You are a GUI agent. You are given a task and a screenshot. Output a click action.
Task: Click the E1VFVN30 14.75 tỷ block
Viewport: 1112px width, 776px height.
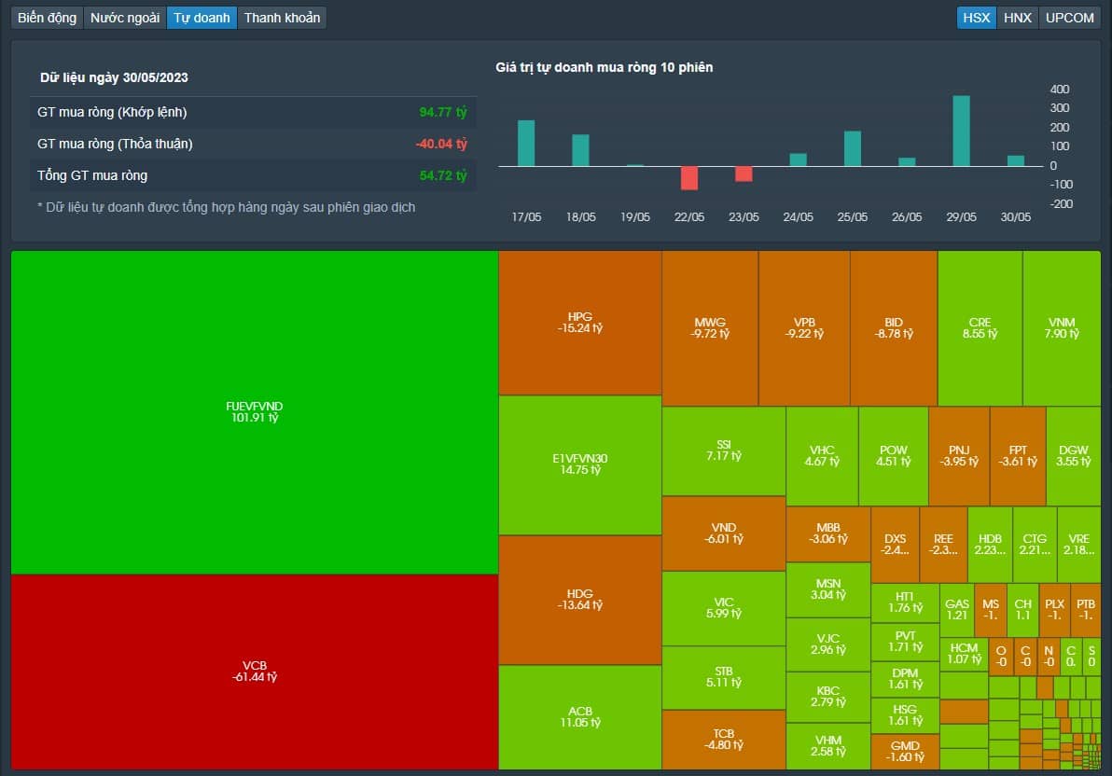coord(580,464)
